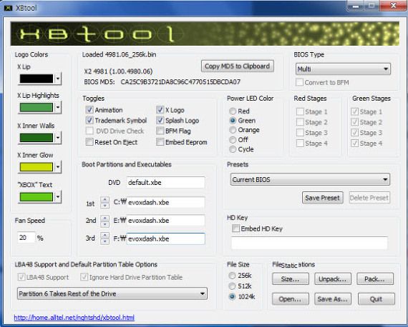This screenshot has width=408, height=327.
Task: Click the HD Key text field
Action: 309,243
